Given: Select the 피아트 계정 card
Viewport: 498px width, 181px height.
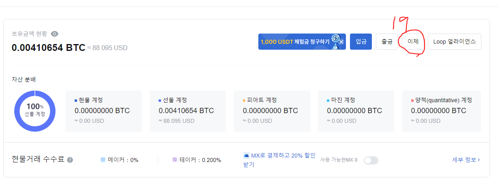Looking at the screenshot, I should 272,111.
